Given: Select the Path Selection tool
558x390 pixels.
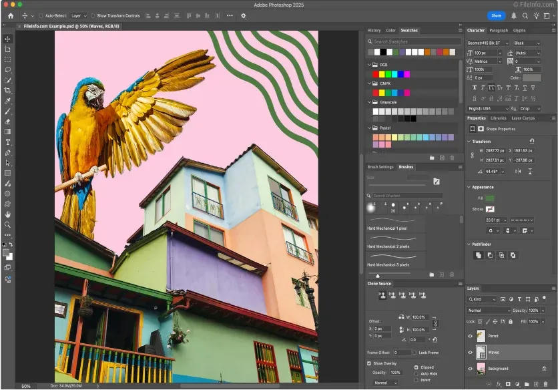Looking at the screenshot, I should (x=7, y=163).
